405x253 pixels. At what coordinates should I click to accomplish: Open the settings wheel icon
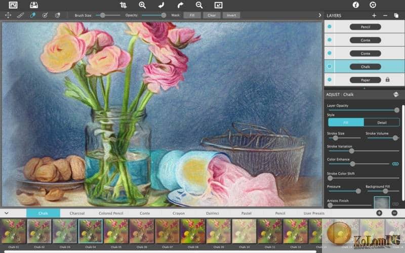[x=373, y=5]
